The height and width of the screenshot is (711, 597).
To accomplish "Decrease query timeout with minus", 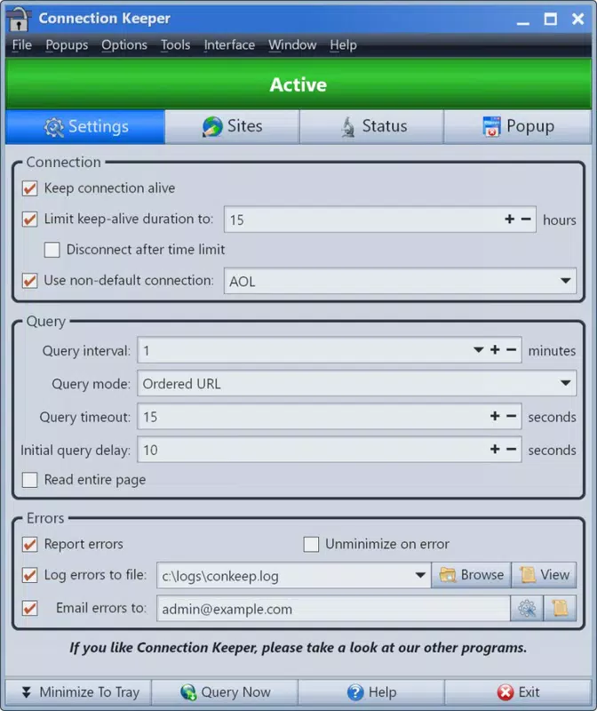I will tap(512, 416).
